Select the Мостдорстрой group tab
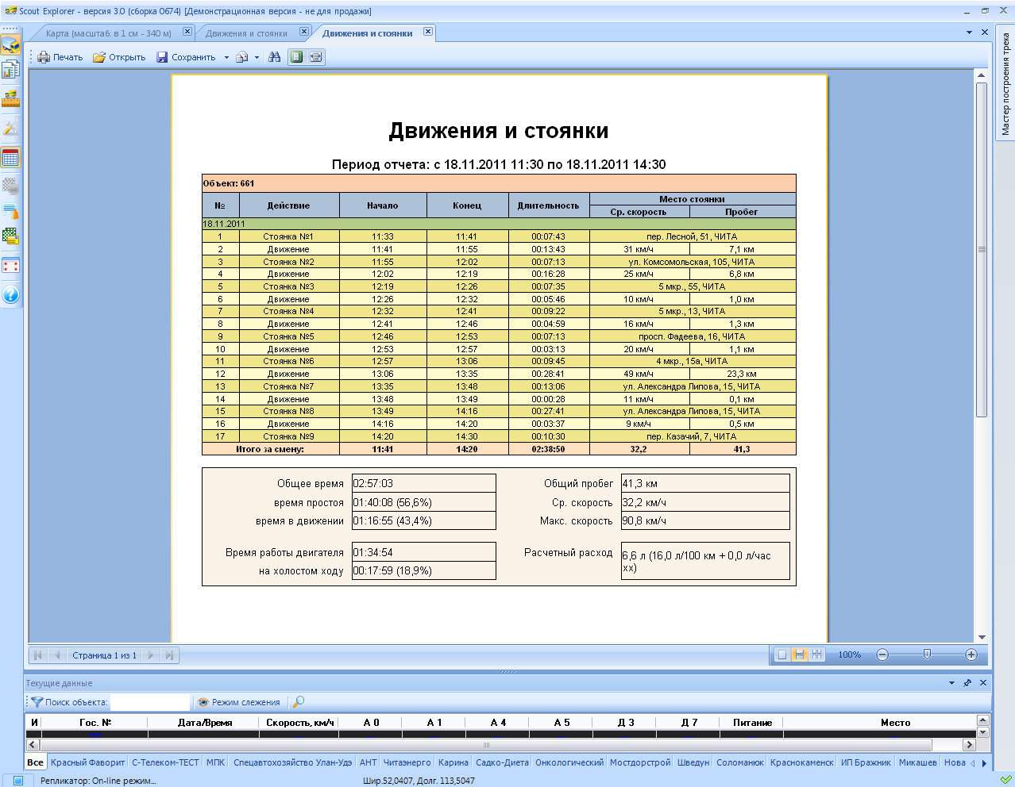The image size is (1015, 787). click(x=640, y=762)
